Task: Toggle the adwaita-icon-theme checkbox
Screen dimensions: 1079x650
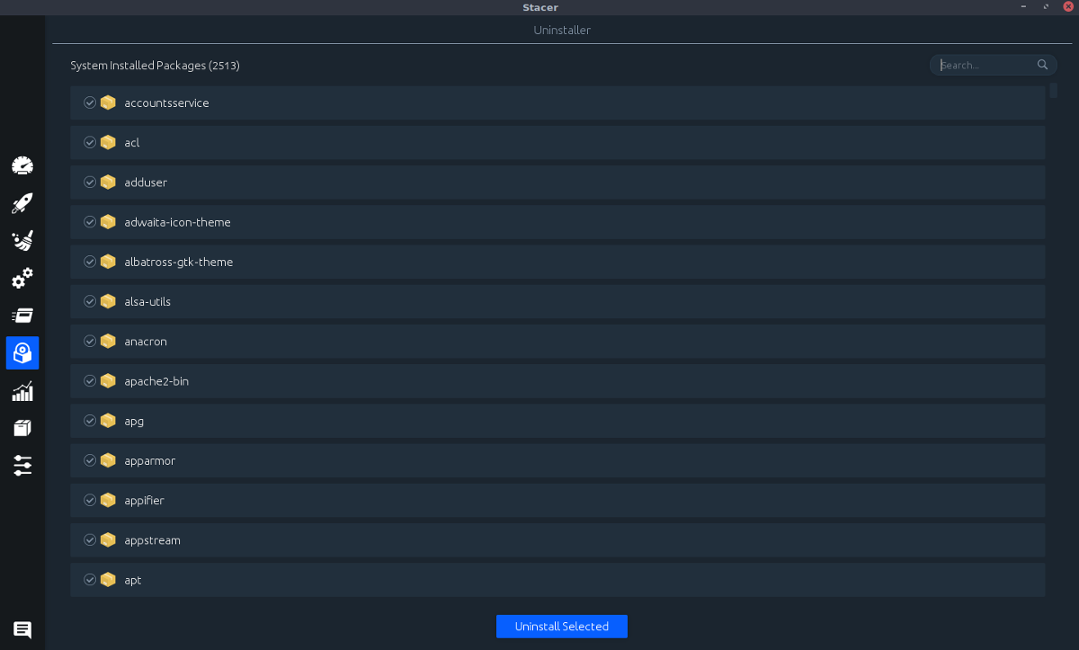Action: click(x=90, y=221)
